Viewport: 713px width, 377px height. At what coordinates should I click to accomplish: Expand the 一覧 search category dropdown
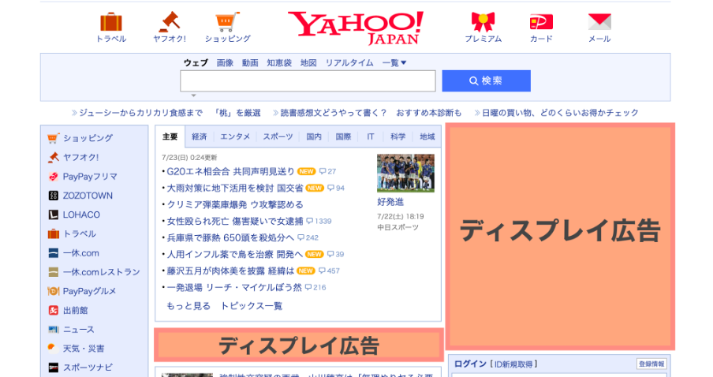point(394,63)
